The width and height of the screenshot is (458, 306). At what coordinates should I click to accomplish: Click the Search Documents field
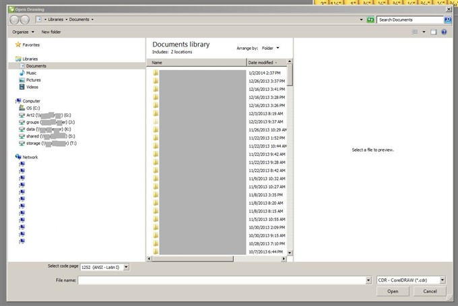(x=410, y=20)
